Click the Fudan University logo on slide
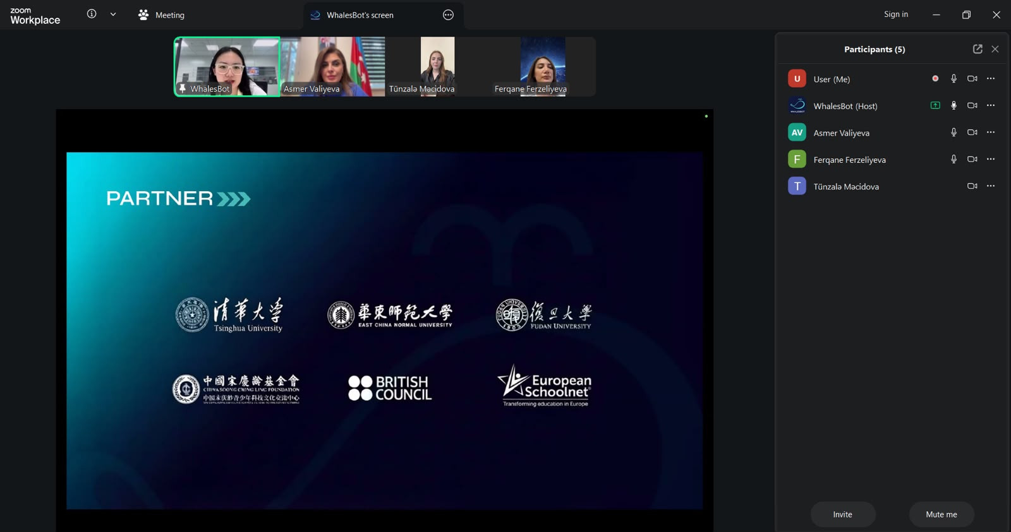 (544, 315)
